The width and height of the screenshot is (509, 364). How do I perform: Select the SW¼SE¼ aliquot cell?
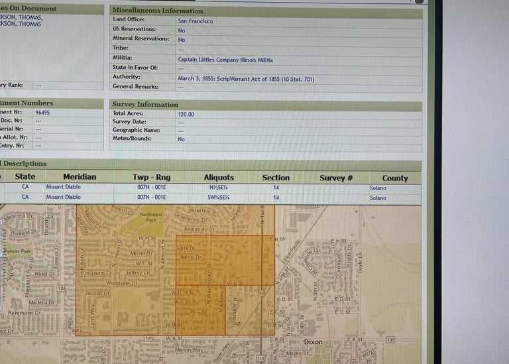tap(219, 198)
